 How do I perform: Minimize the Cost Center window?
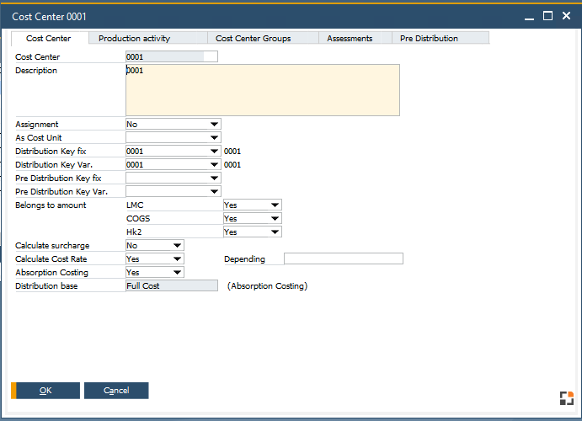coord(528,16)
